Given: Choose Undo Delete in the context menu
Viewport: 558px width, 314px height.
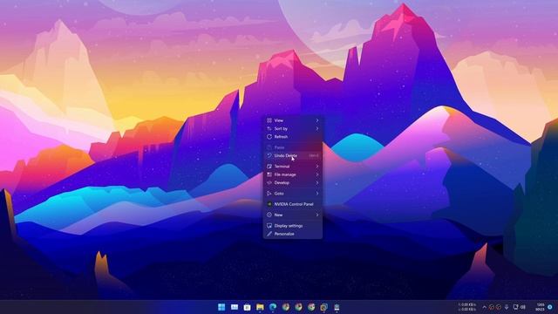Looking at the screenshot, I should (293, 155).
